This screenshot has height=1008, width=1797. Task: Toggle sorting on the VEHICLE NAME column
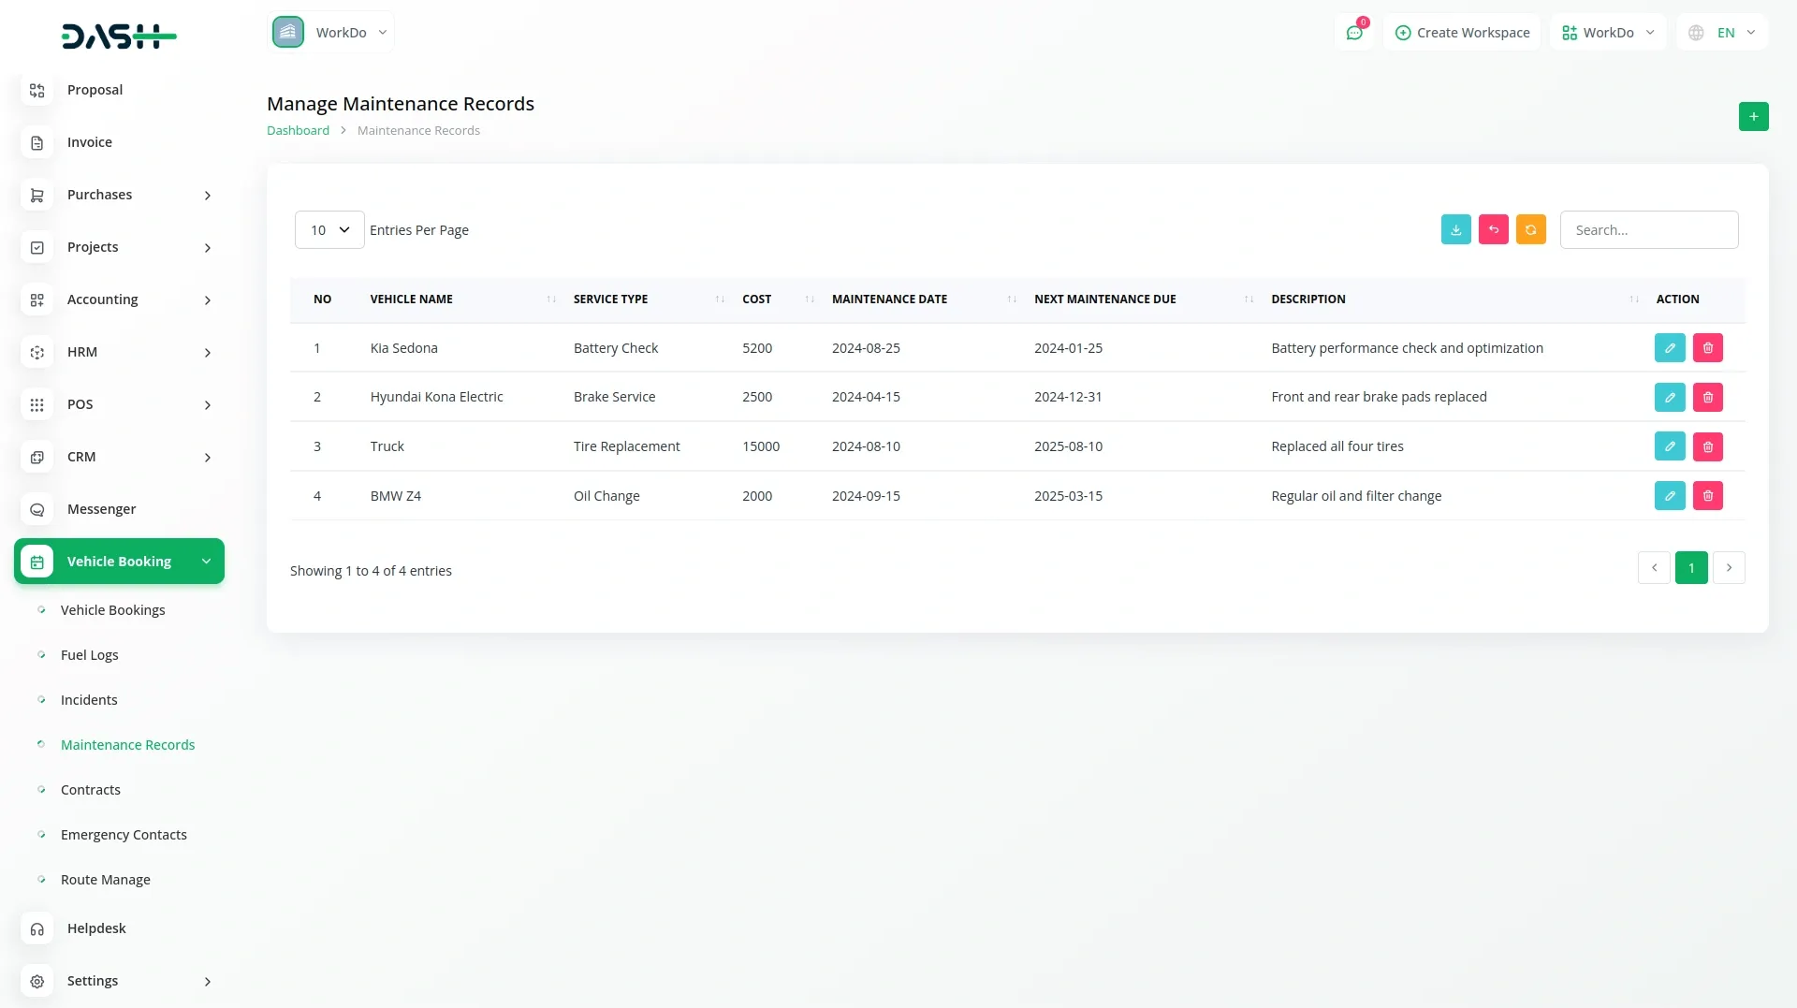[x=550, y=299]
